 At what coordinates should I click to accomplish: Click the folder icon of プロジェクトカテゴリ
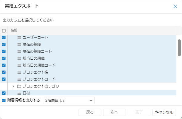click(x=19, y=86)
